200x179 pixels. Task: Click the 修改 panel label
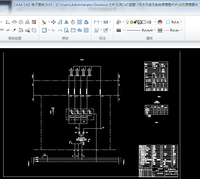tap(65, 38)
